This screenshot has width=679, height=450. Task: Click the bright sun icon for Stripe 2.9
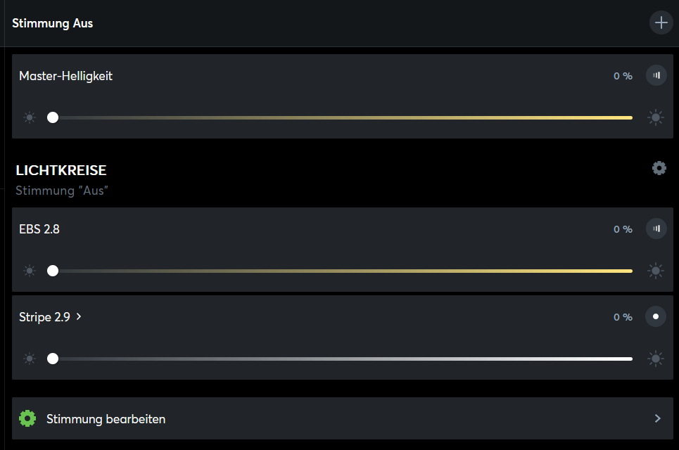coord(656,359)
